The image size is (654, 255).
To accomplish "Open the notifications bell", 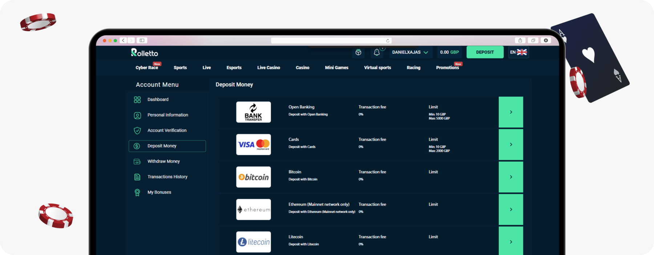I will pos(377,52).
